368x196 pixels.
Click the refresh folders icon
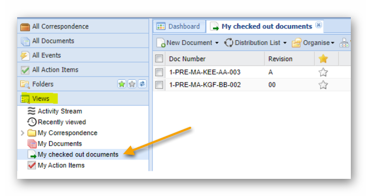[x=142, y=84]
